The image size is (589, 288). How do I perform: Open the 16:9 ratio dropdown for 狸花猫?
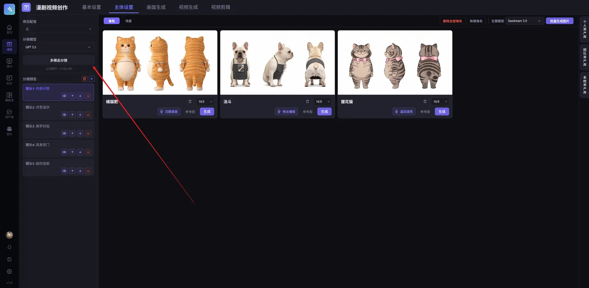[x=440, y=102]
